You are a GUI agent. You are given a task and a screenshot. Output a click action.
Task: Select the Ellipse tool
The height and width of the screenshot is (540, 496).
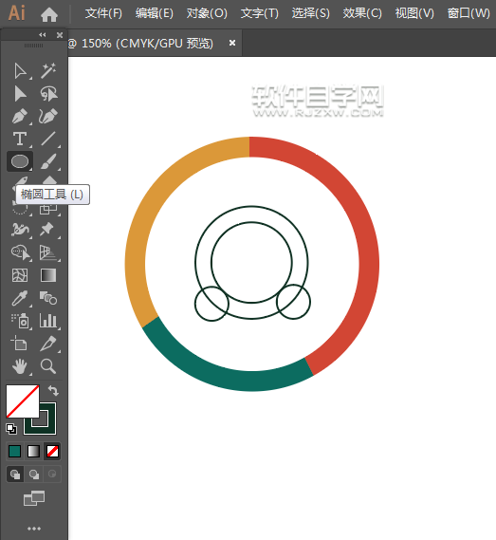point(20,161)
